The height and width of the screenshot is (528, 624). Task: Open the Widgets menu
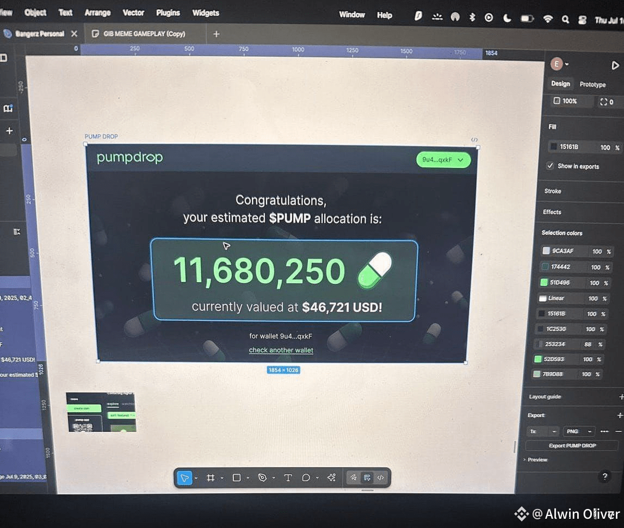click(x=206, y=13)
